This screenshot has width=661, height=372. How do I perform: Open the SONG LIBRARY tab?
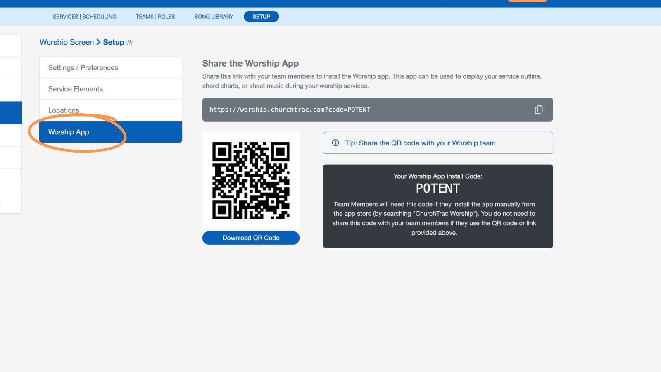click(214, 17)
